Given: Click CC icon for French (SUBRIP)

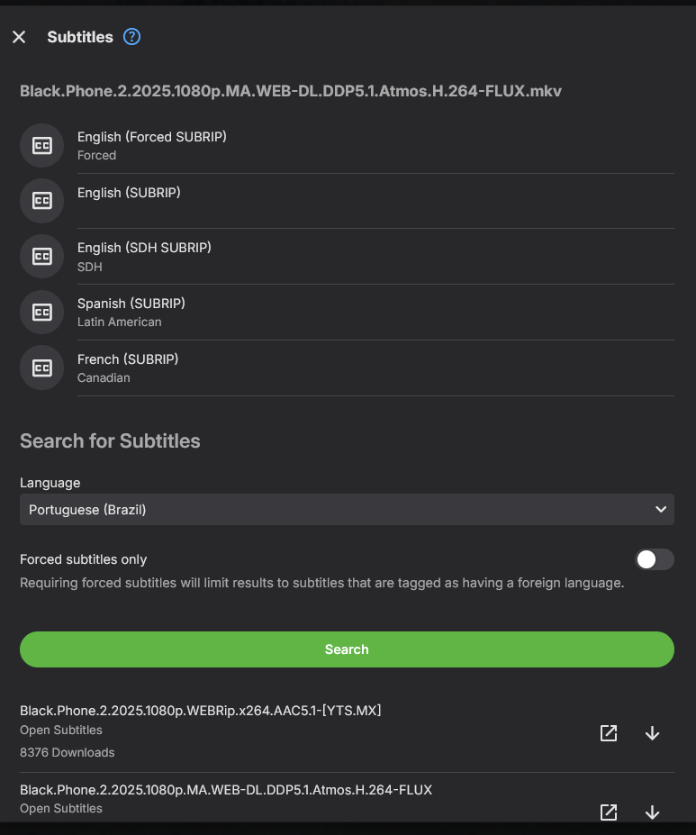Looking at the screenshot, I should [42, 368].
